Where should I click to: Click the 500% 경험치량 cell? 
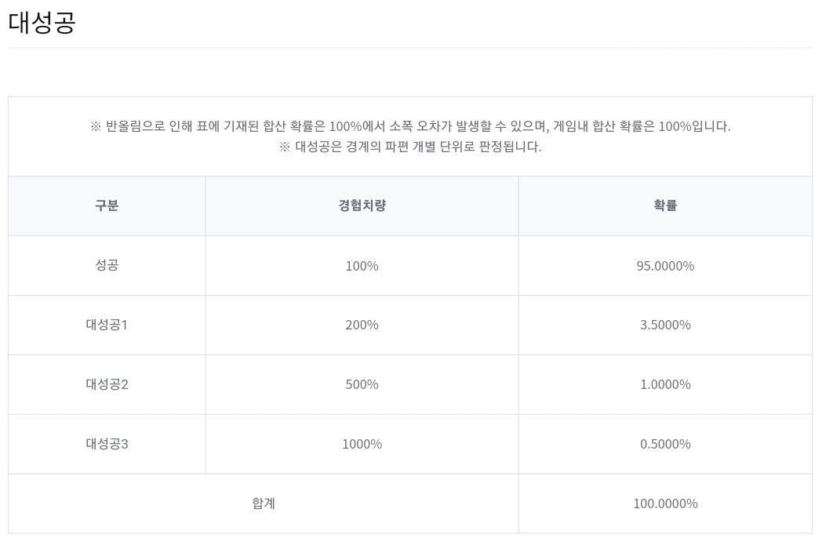click(x=362, y=384)
